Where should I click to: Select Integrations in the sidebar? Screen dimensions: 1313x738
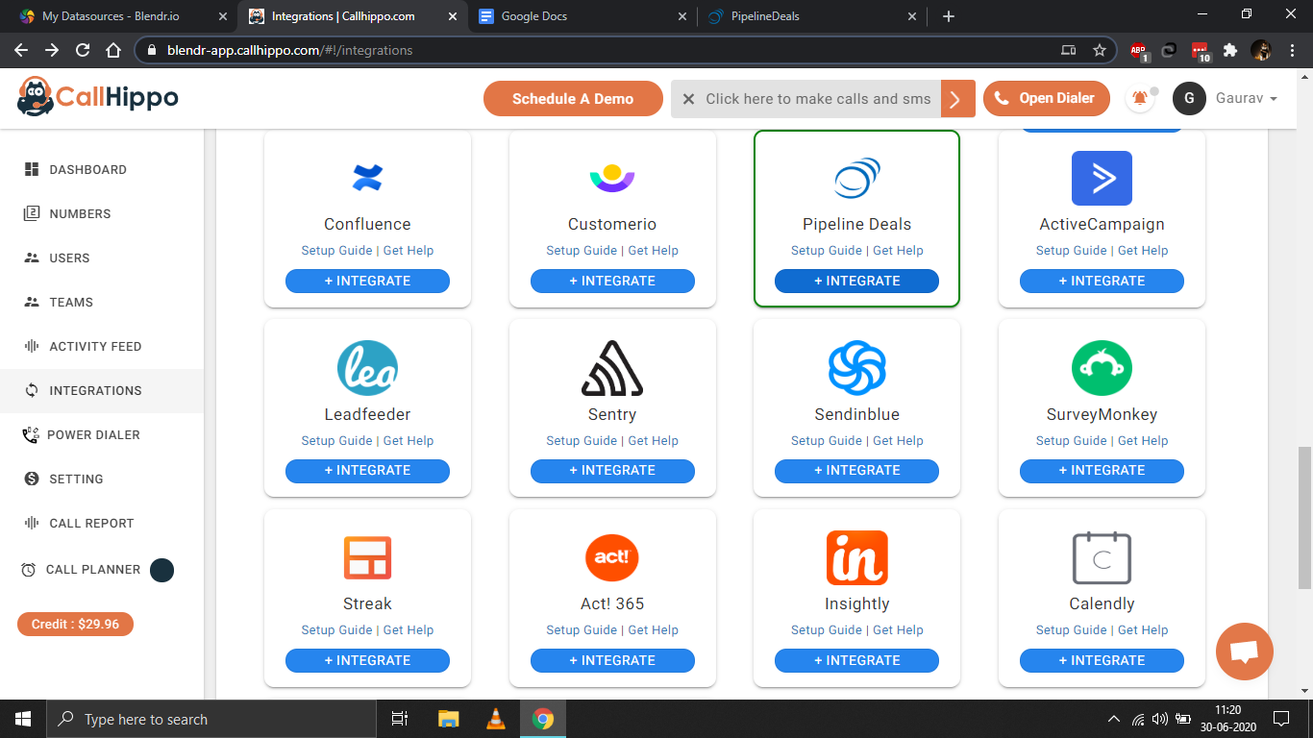102,390
